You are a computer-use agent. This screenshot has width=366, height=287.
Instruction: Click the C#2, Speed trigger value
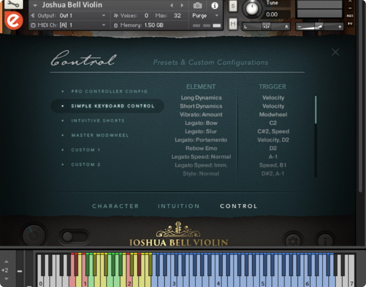point(273,131)
